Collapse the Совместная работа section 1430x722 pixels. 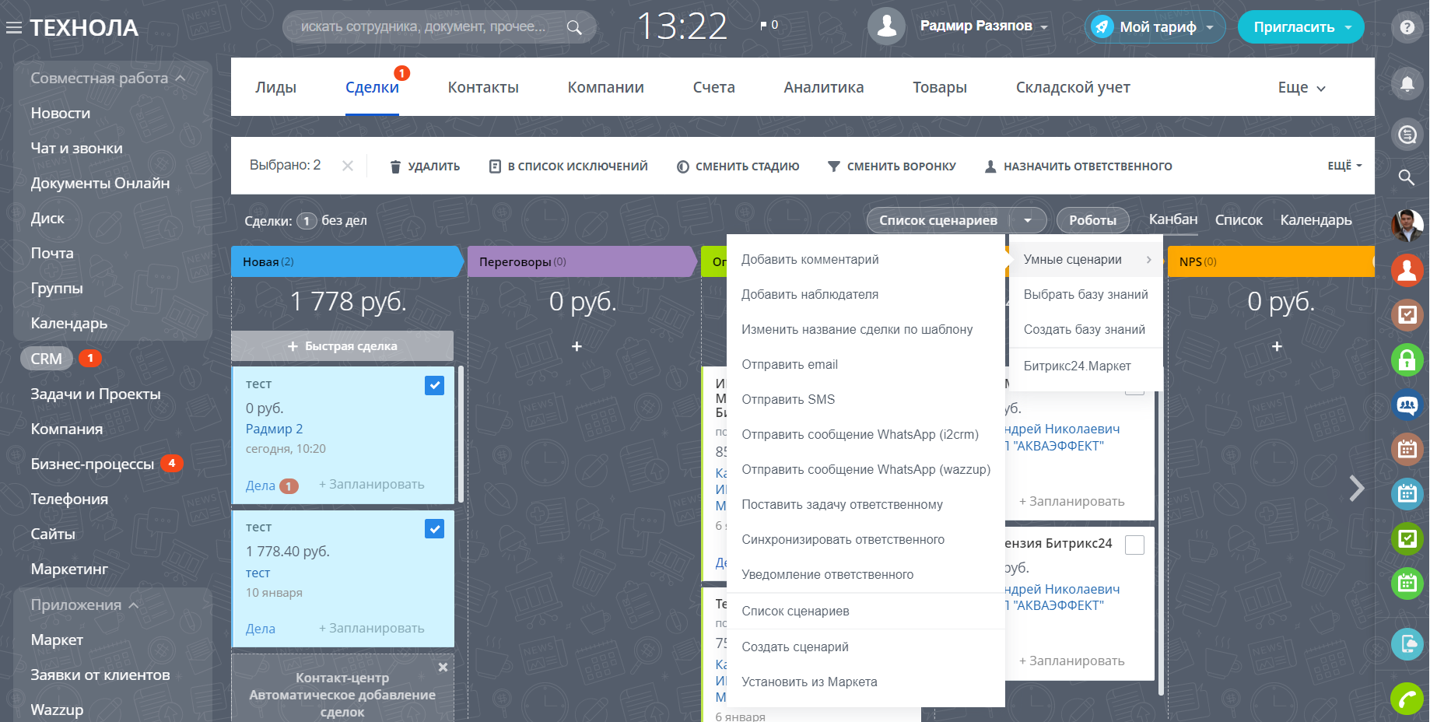point(180,79)
